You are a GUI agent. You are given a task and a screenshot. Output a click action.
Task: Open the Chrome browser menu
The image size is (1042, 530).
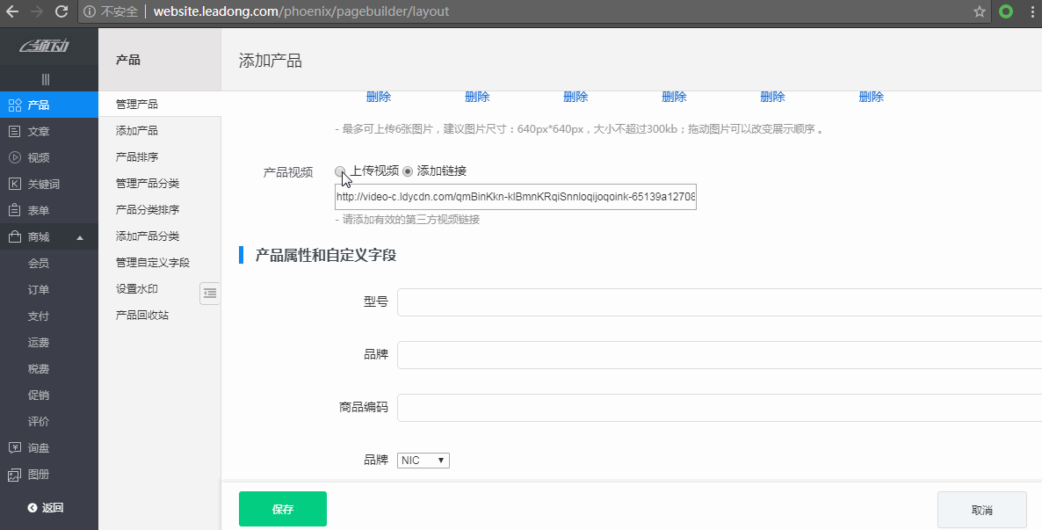click(1031, 12)
